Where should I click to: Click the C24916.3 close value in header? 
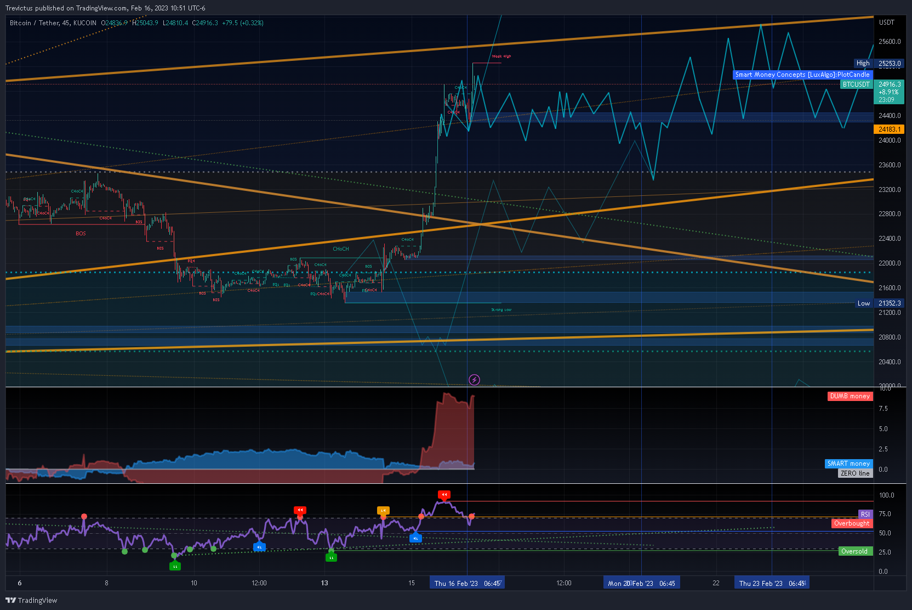205,23
